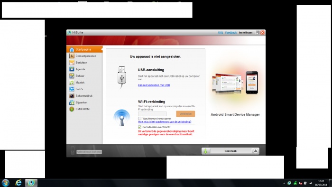
Task: Open the Windows Start menu
Action: 5,183
